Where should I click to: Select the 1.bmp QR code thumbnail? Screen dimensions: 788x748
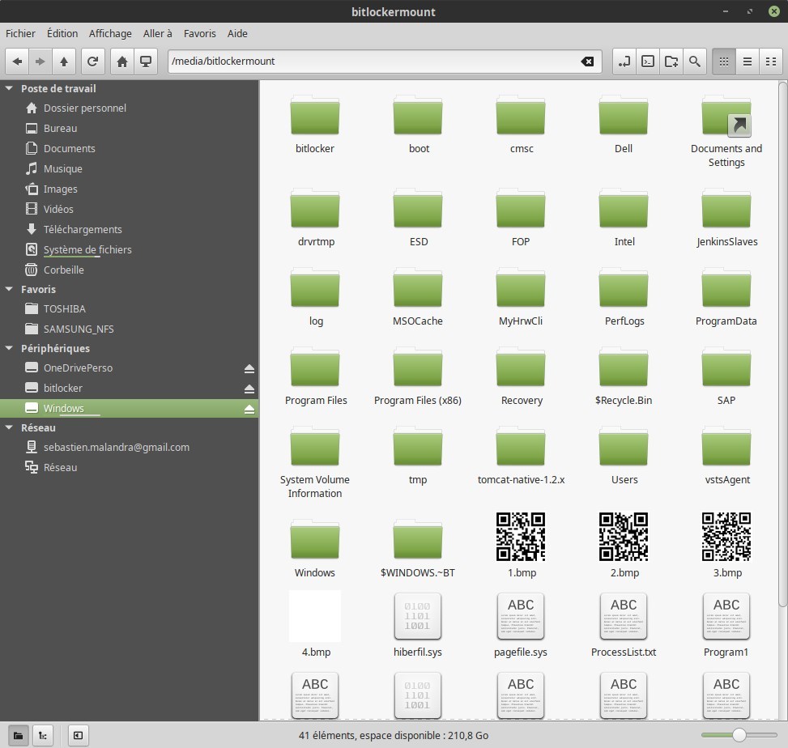click(x=521, y=536)
